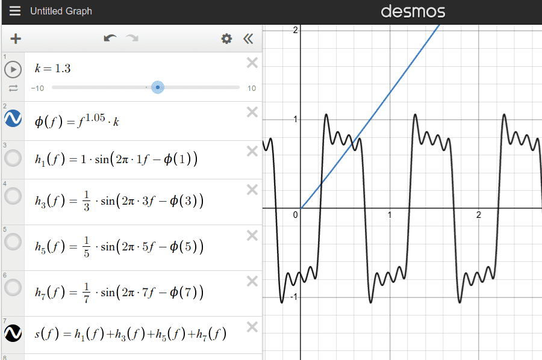Hide the blue ϕ(f) curve
Viewport: 542px width, 360px height.
pyautogui.click(x=13, y=118)
